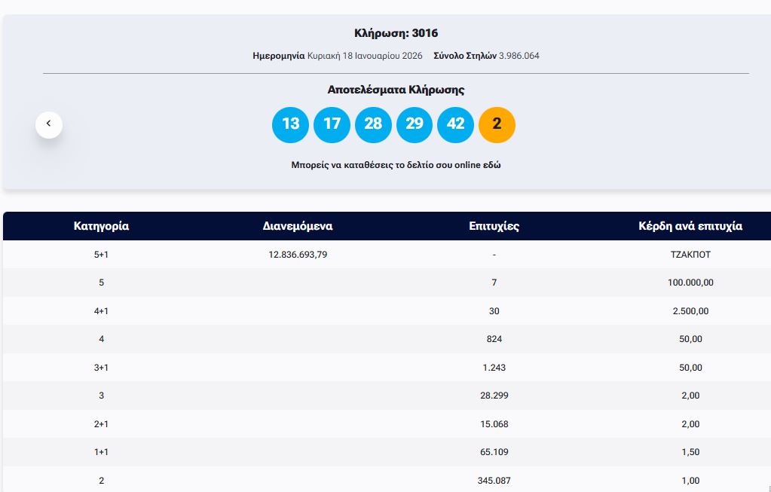Click the previous draw arrow button
The image size is (771, 492).
coord(49,124)
